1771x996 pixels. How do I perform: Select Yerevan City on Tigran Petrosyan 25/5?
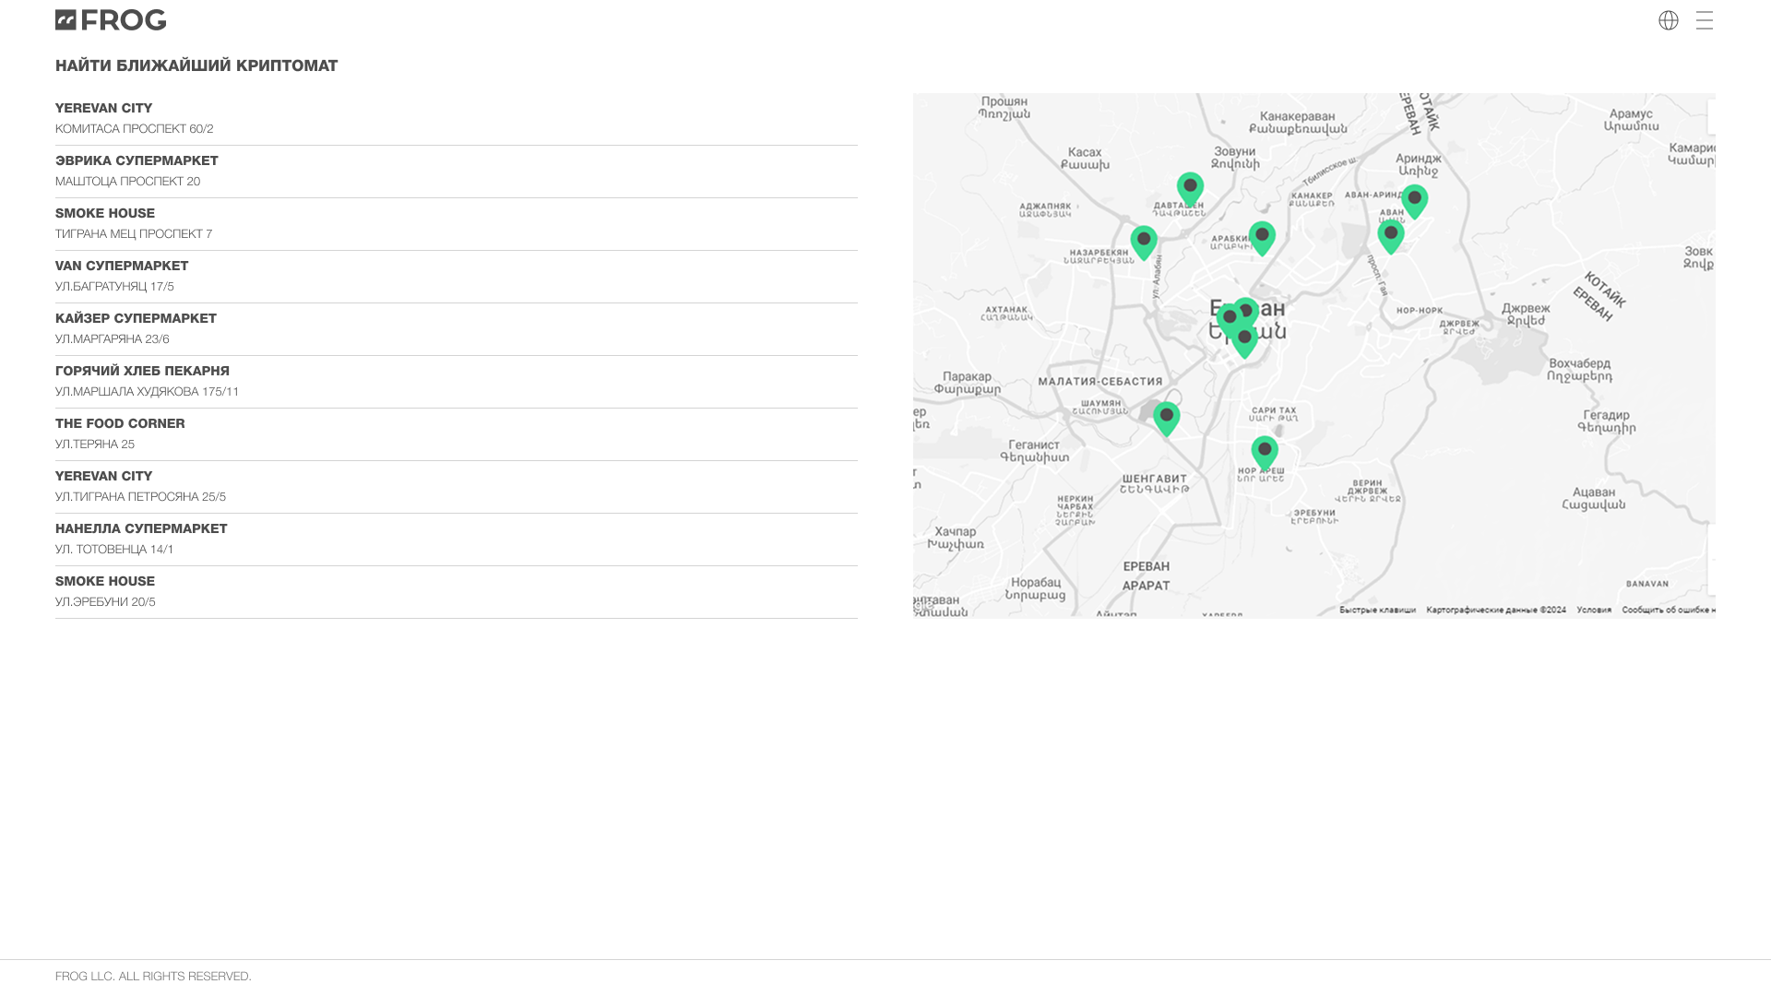click(x=103, y=476)
